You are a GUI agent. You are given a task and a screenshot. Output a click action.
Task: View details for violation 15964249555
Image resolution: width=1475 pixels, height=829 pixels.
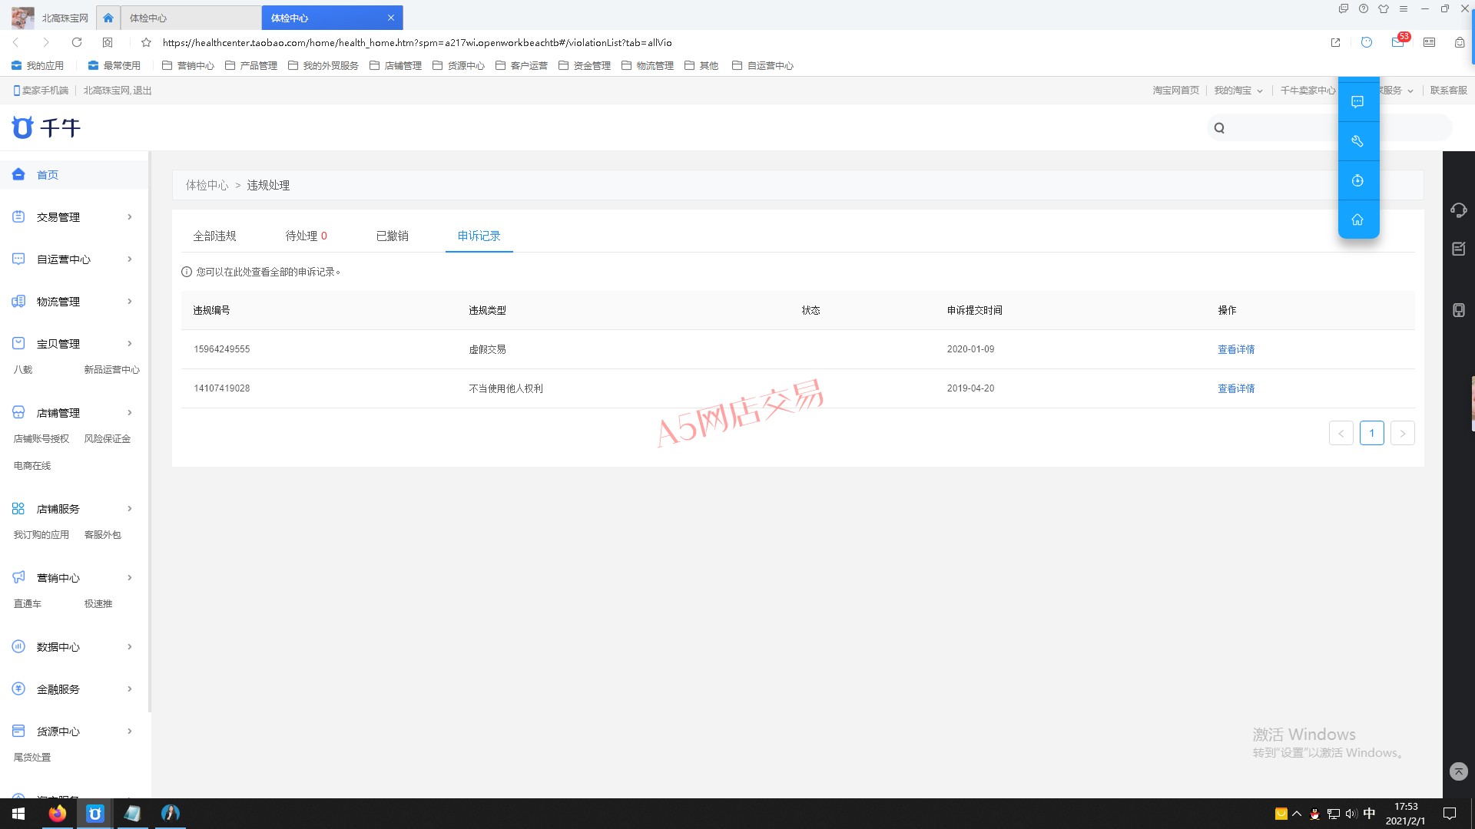[x=1235, y=349]
